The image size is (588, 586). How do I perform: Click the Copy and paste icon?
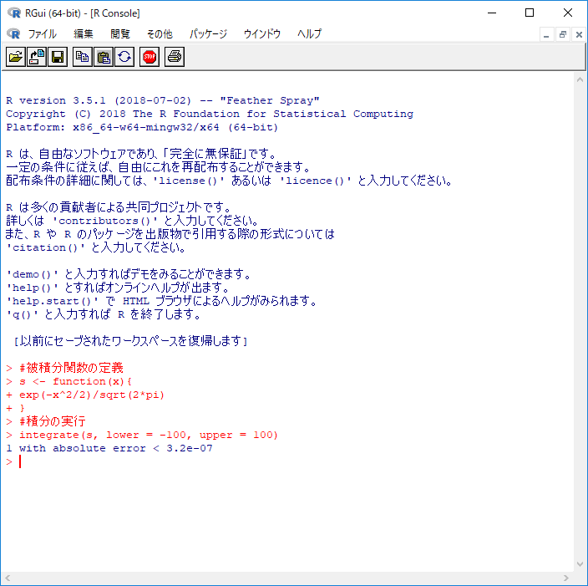124,57
